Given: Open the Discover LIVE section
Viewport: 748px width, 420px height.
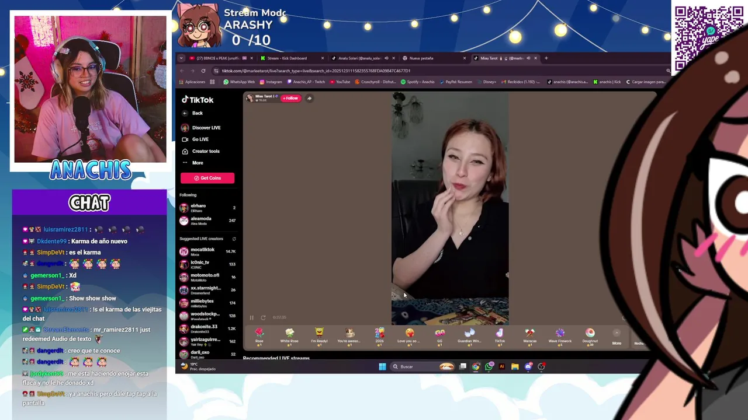Looking at the screenshot, I should click(201, 128).
